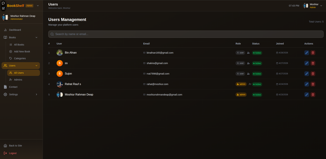This screenshot has width=326, height=159.
Task: Click the joined date 4/23/2026
Action: [283, 94]
